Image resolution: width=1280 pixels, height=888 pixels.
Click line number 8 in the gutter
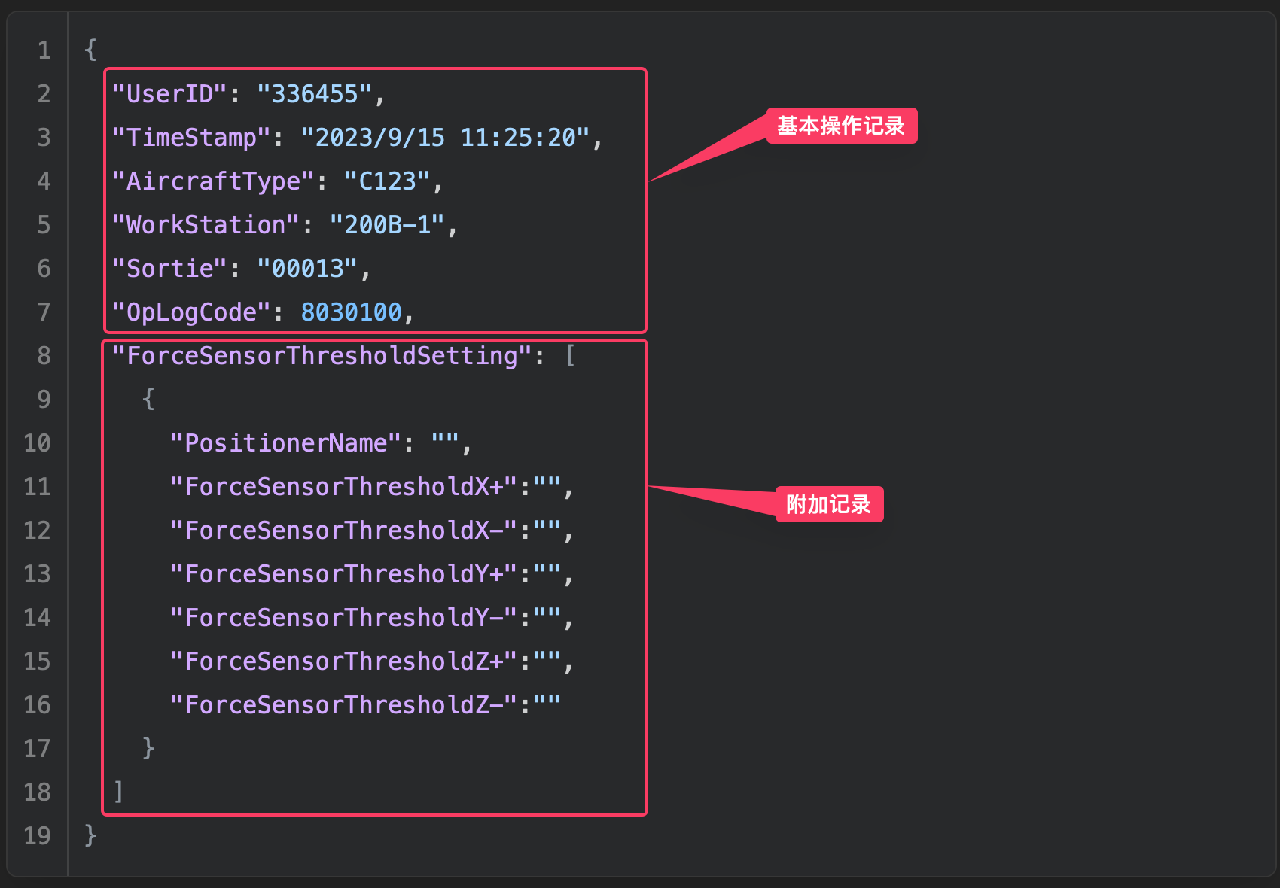pos(44,355)
